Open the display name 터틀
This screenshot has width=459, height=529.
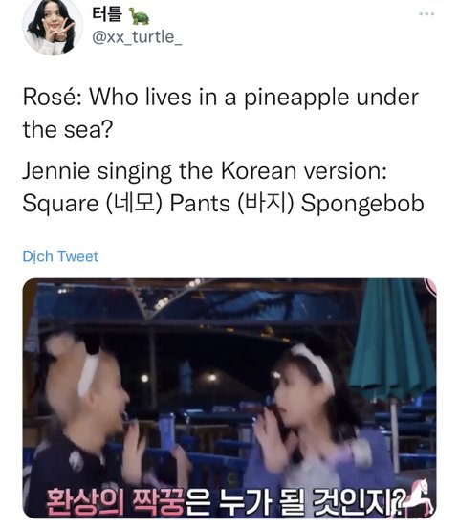[x=106, y=14]
